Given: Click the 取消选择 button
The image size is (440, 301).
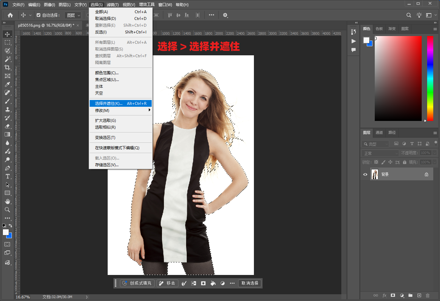Looking at the screenshot, I should [x=250, y=283].
